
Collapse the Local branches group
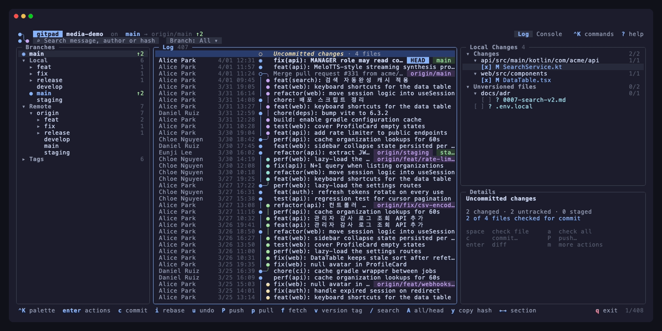(x=24, y=61)
